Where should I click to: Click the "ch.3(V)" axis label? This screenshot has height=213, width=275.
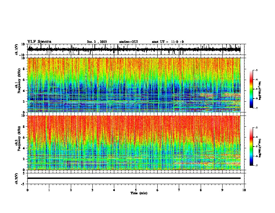(x=17, y=179)
